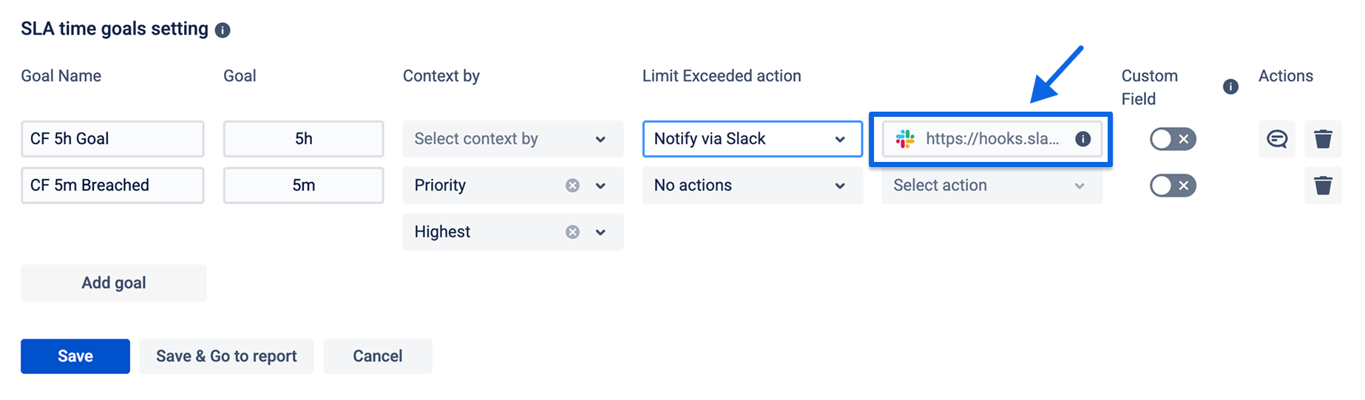Enable Custom Field toggle for CF 5h Goal
This screenshot has width=1365, height=400.
(x=1173, y=139)
